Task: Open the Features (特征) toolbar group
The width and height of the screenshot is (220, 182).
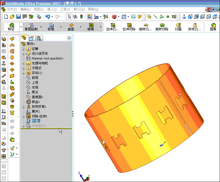Action: 11,27
